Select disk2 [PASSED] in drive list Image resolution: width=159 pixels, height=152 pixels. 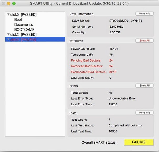[23, 34]
